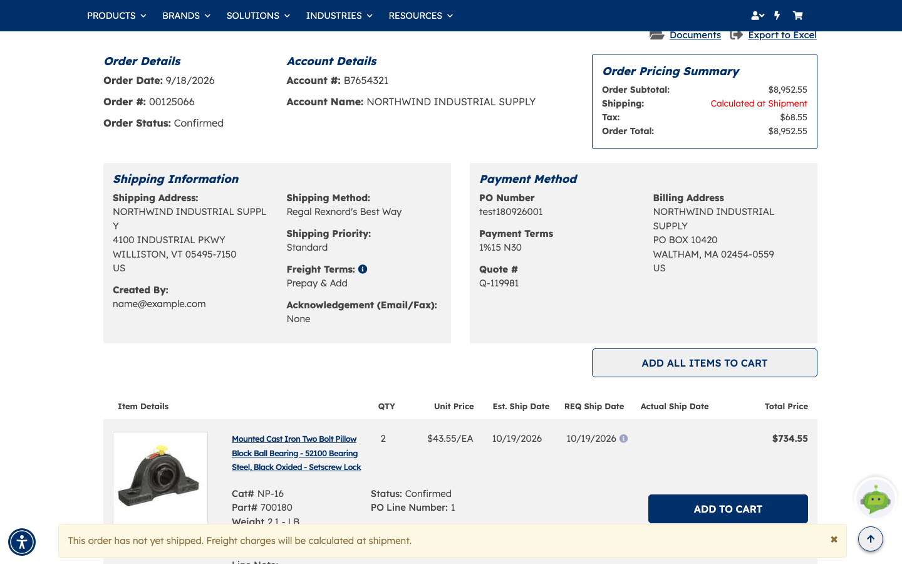This screenshot has height=564, width=902.
Task: Click the Est. Ship Date column header
Action: pos(521,406)
